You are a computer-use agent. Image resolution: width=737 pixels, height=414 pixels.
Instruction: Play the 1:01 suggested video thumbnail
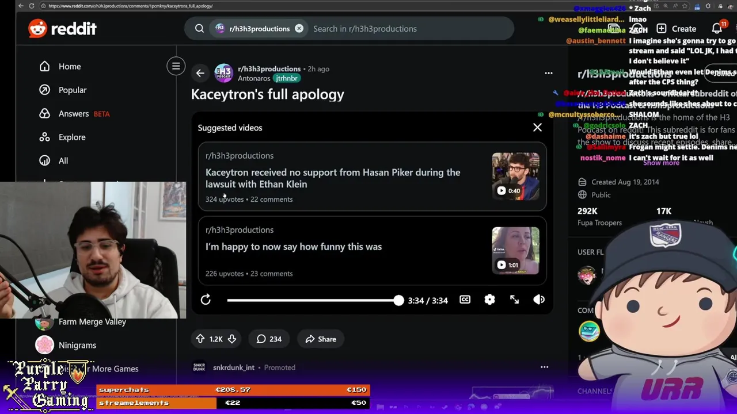(515, 250)
